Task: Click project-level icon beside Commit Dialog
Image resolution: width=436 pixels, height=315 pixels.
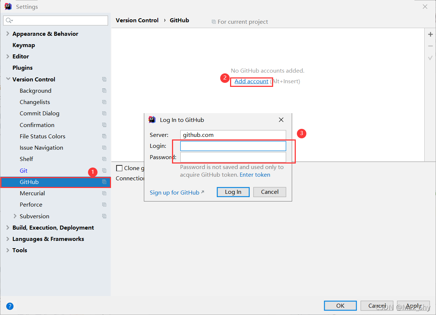Action: pos(104,114)
